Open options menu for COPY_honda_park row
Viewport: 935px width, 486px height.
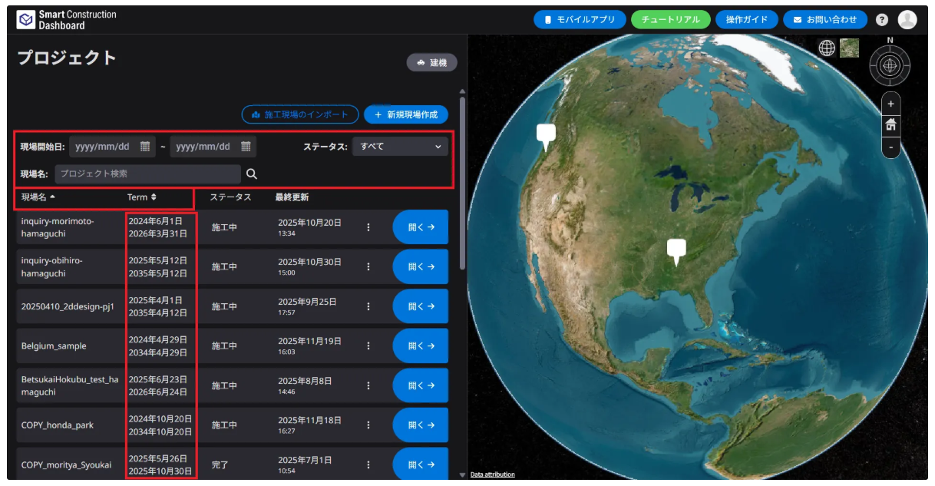tap(368, 425)
